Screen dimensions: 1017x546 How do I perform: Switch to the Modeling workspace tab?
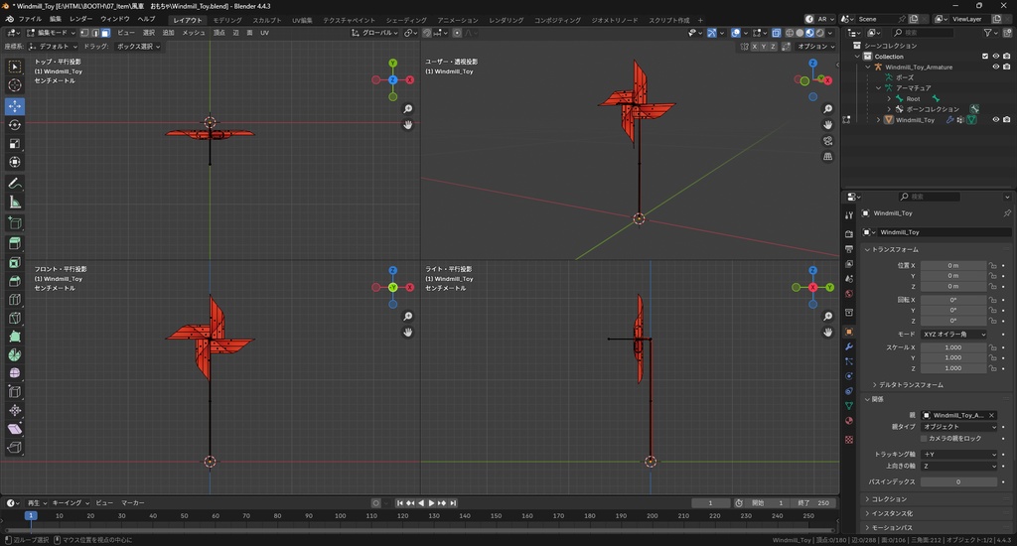coord(227,20)
